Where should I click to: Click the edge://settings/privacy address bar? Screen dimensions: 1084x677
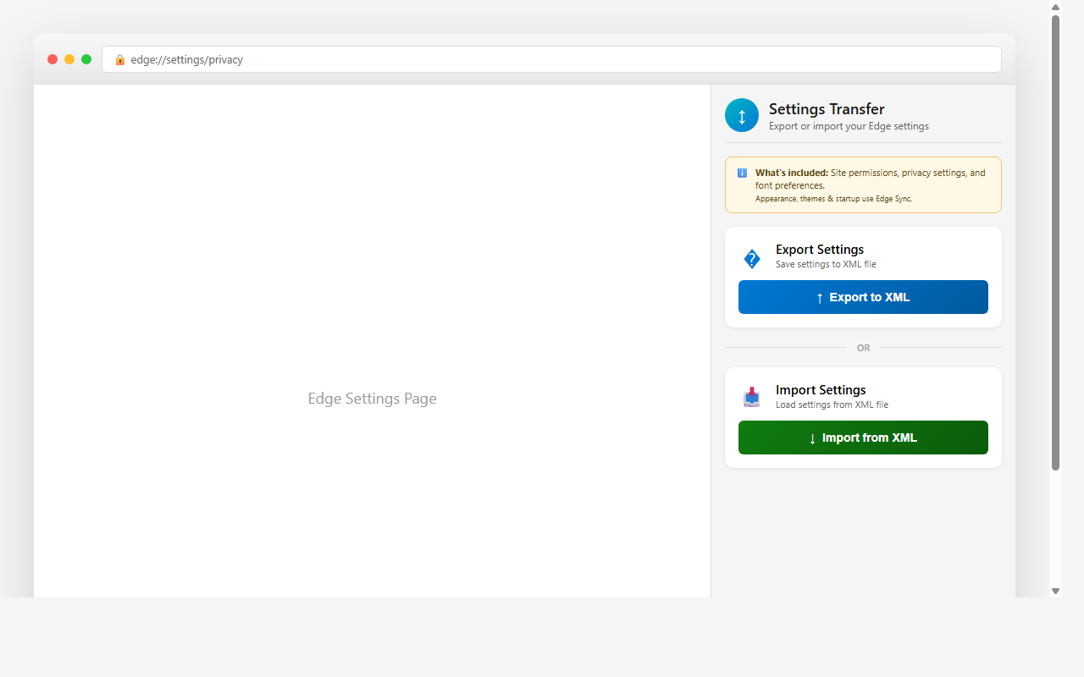click(x=551, y=59)
